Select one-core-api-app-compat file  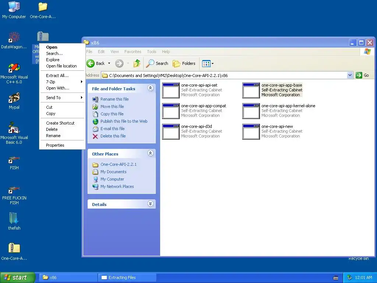coord(194,111)
